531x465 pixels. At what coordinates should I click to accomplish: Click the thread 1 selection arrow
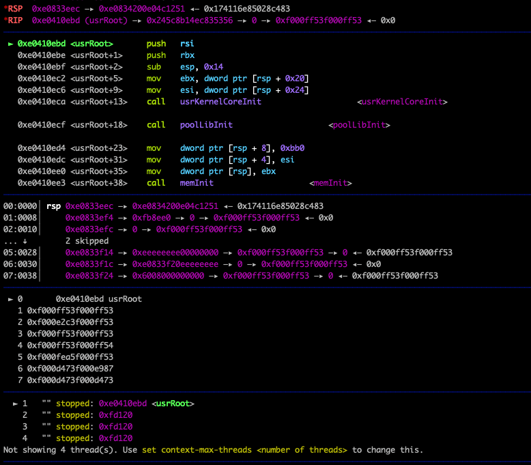(16, 404)
